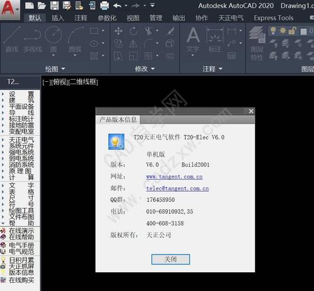Select the Mirror tool icon
The width and height of the screenshot is (314, 291).
133,43
